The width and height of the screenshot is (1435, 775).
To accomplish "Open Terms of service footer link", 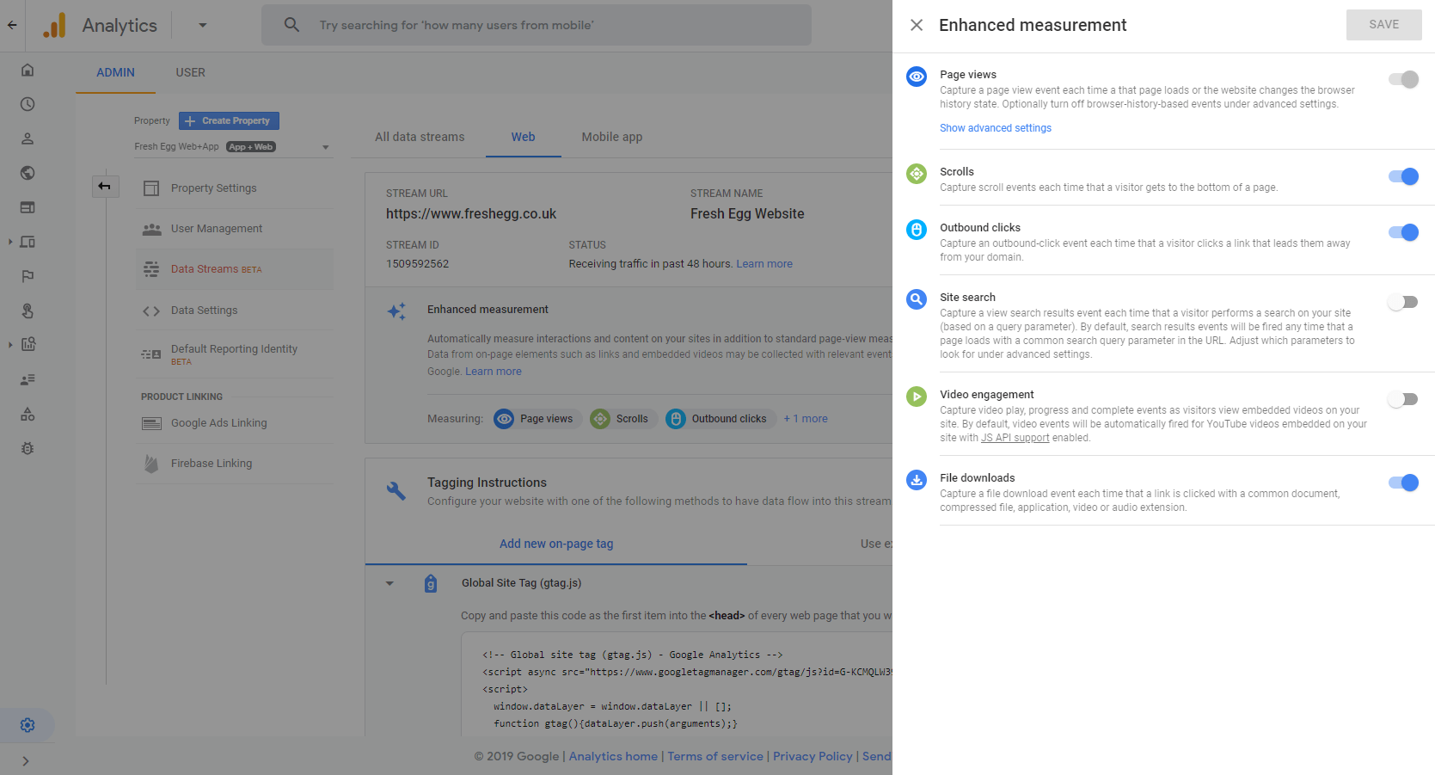I will coord(715,756).
